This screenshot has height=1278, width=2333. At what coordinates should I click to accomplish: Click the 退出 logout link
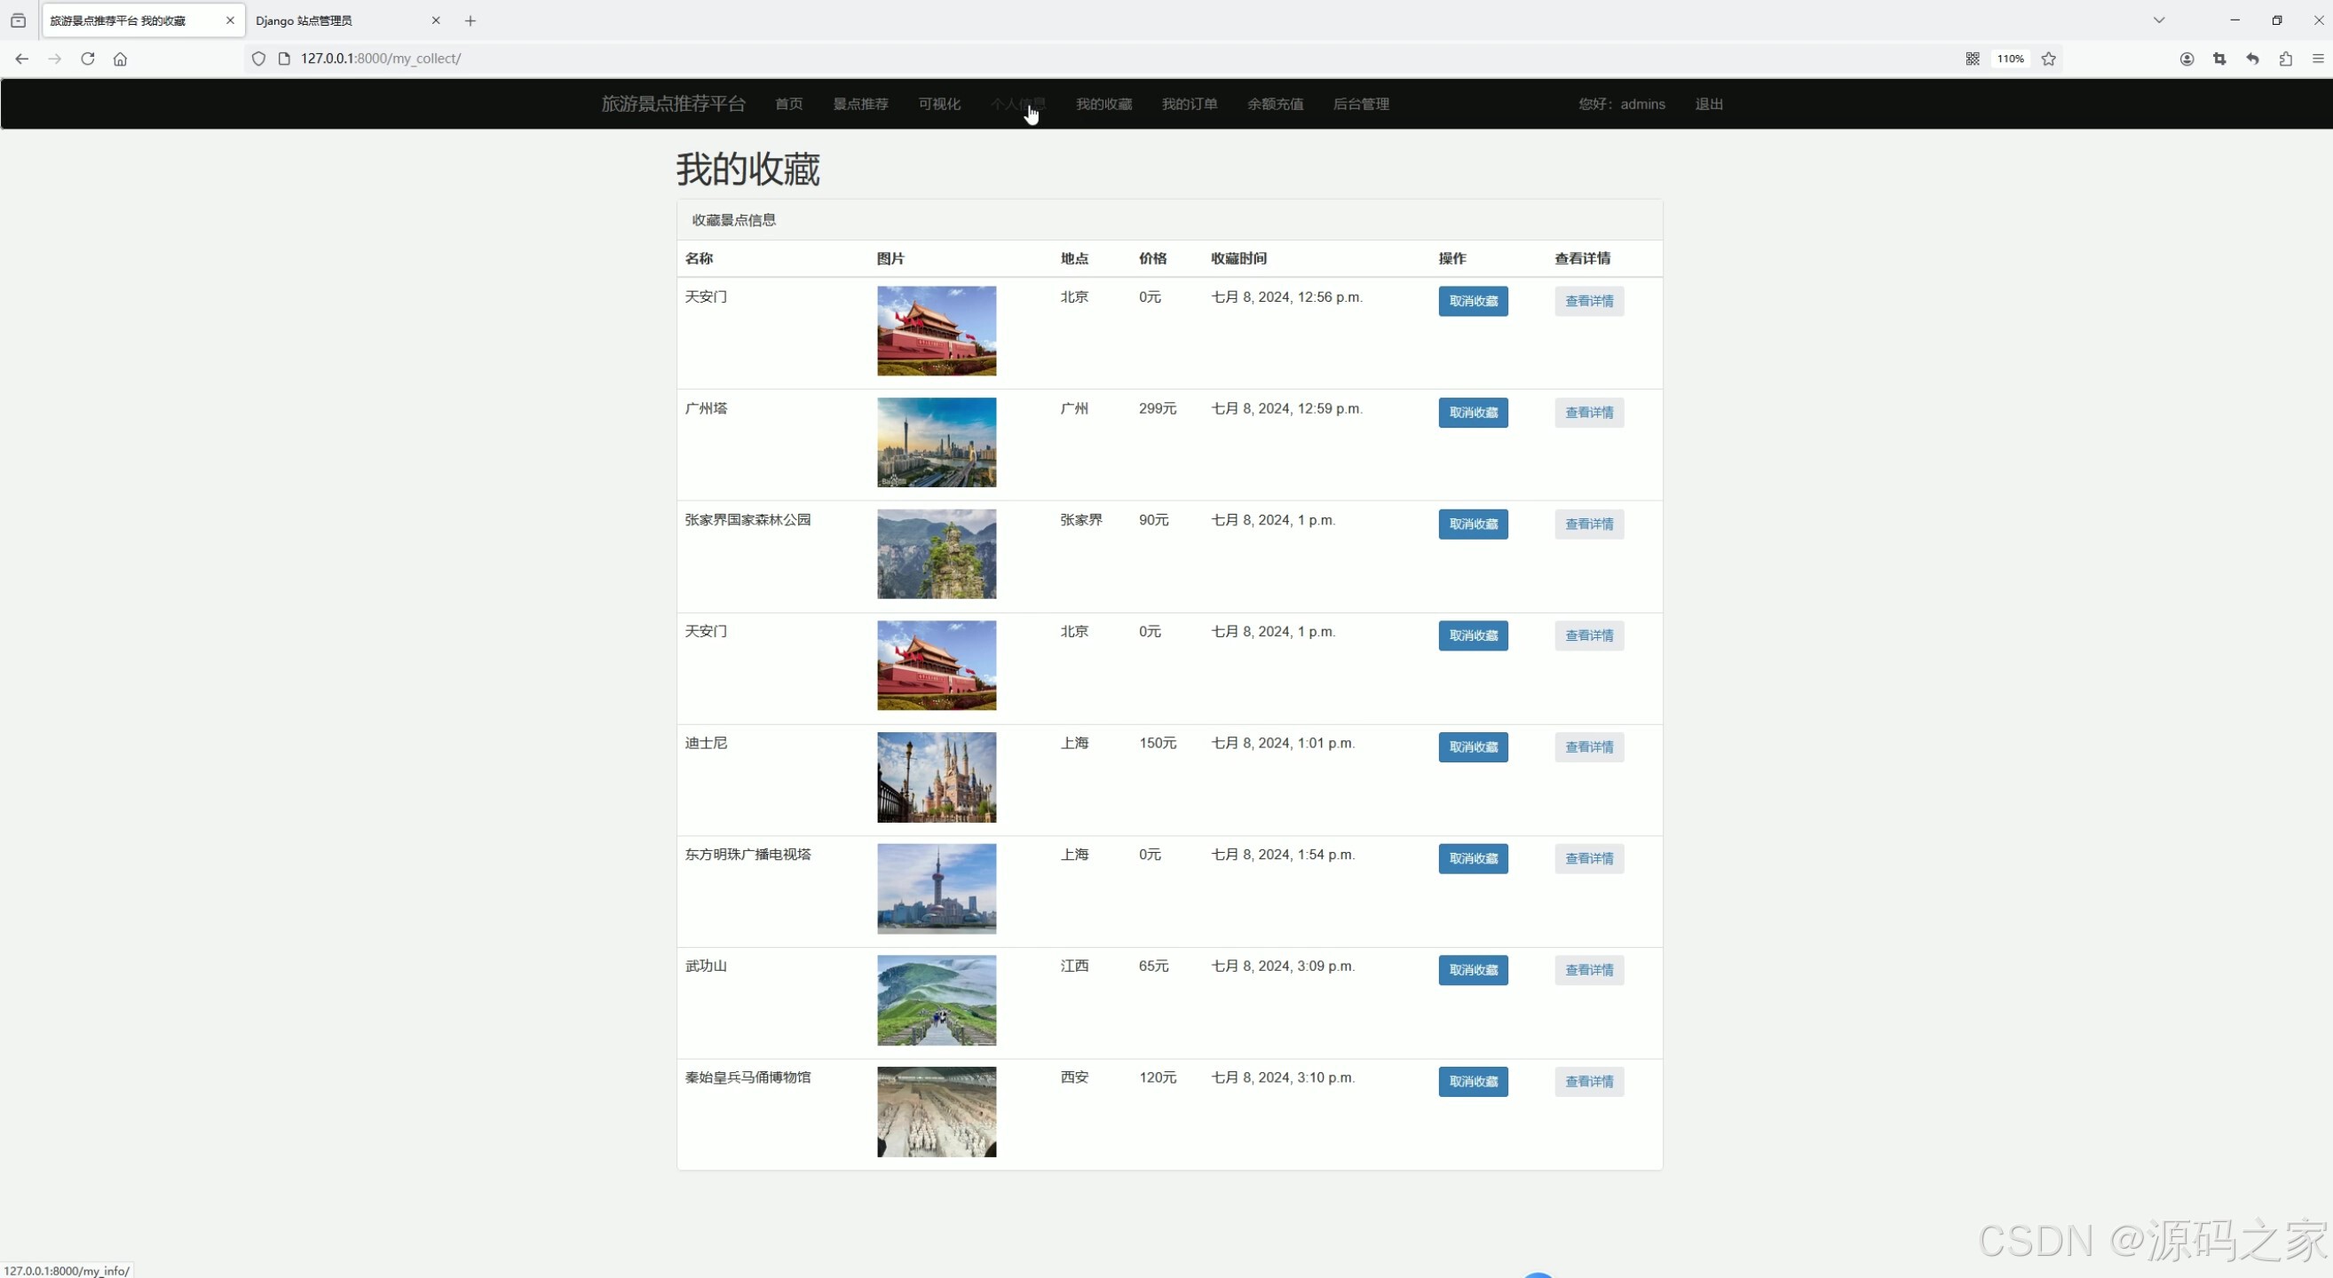coord(1709,104)
